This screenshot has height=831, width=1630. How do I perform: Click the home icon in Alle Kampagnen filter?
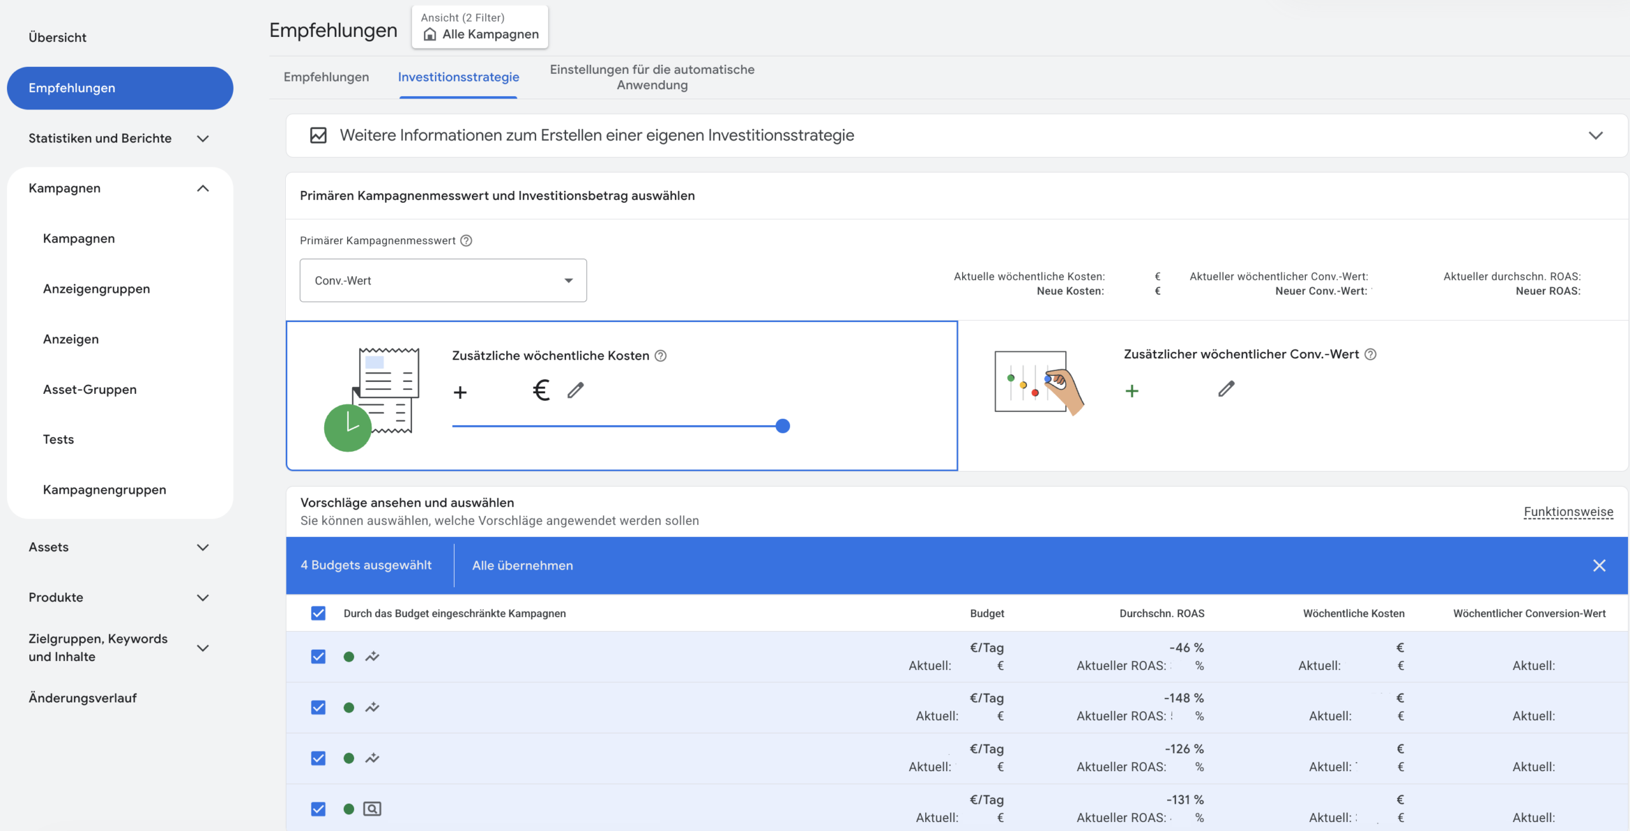coord(430,34)
